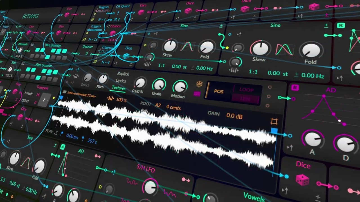Screen dimensions: 360x202
Task: Click the folder icon next to Amin-endlessloop13.wav
Action: coord(64,92)
